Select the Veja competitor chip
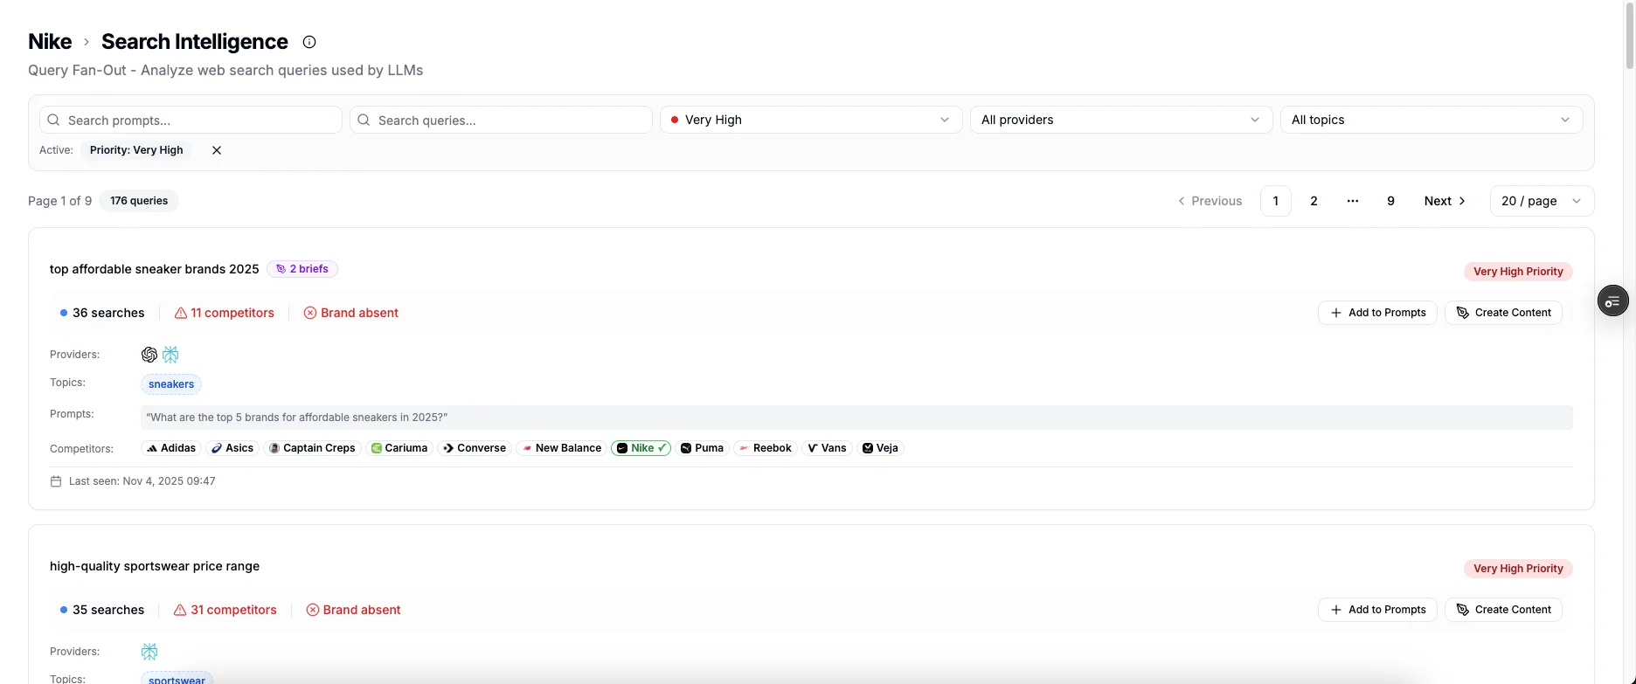Screen dimensions: 1636x684 click(880, 448)
